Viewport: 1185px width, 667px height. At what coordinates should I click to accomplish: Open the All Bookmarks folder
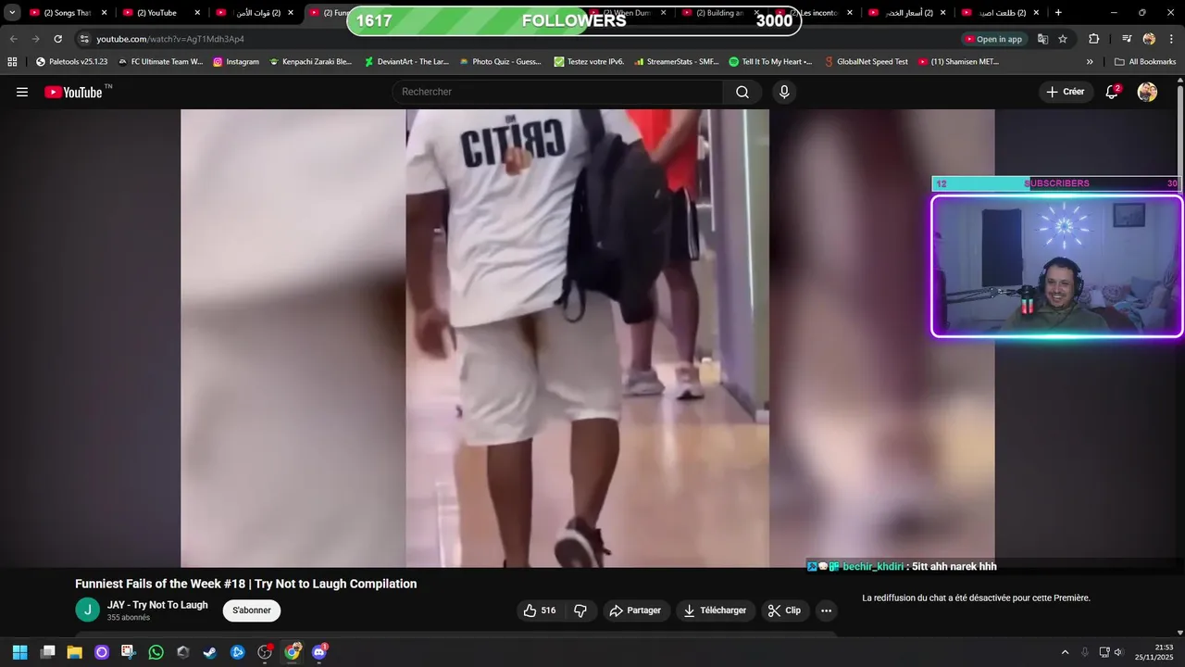1145,62
